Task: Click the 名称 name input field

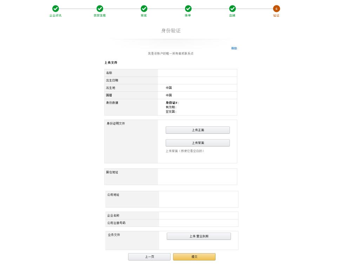Action: coord(198,73)
